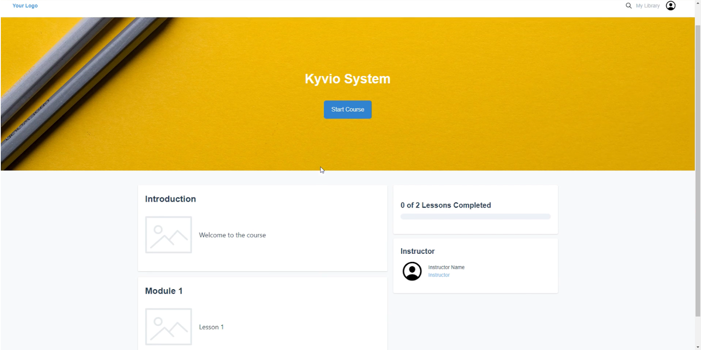Click the instructor avatar icon
The image size is (701, 350).
click(x=412, y=271)
